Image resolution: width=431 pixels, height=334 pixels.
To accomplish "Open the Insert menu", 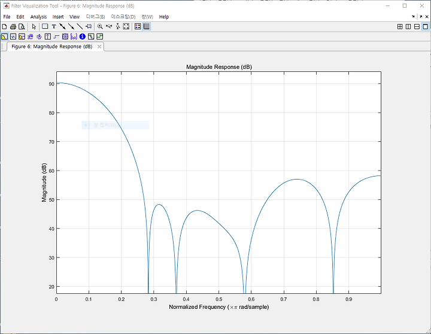I will pos(58,17).
